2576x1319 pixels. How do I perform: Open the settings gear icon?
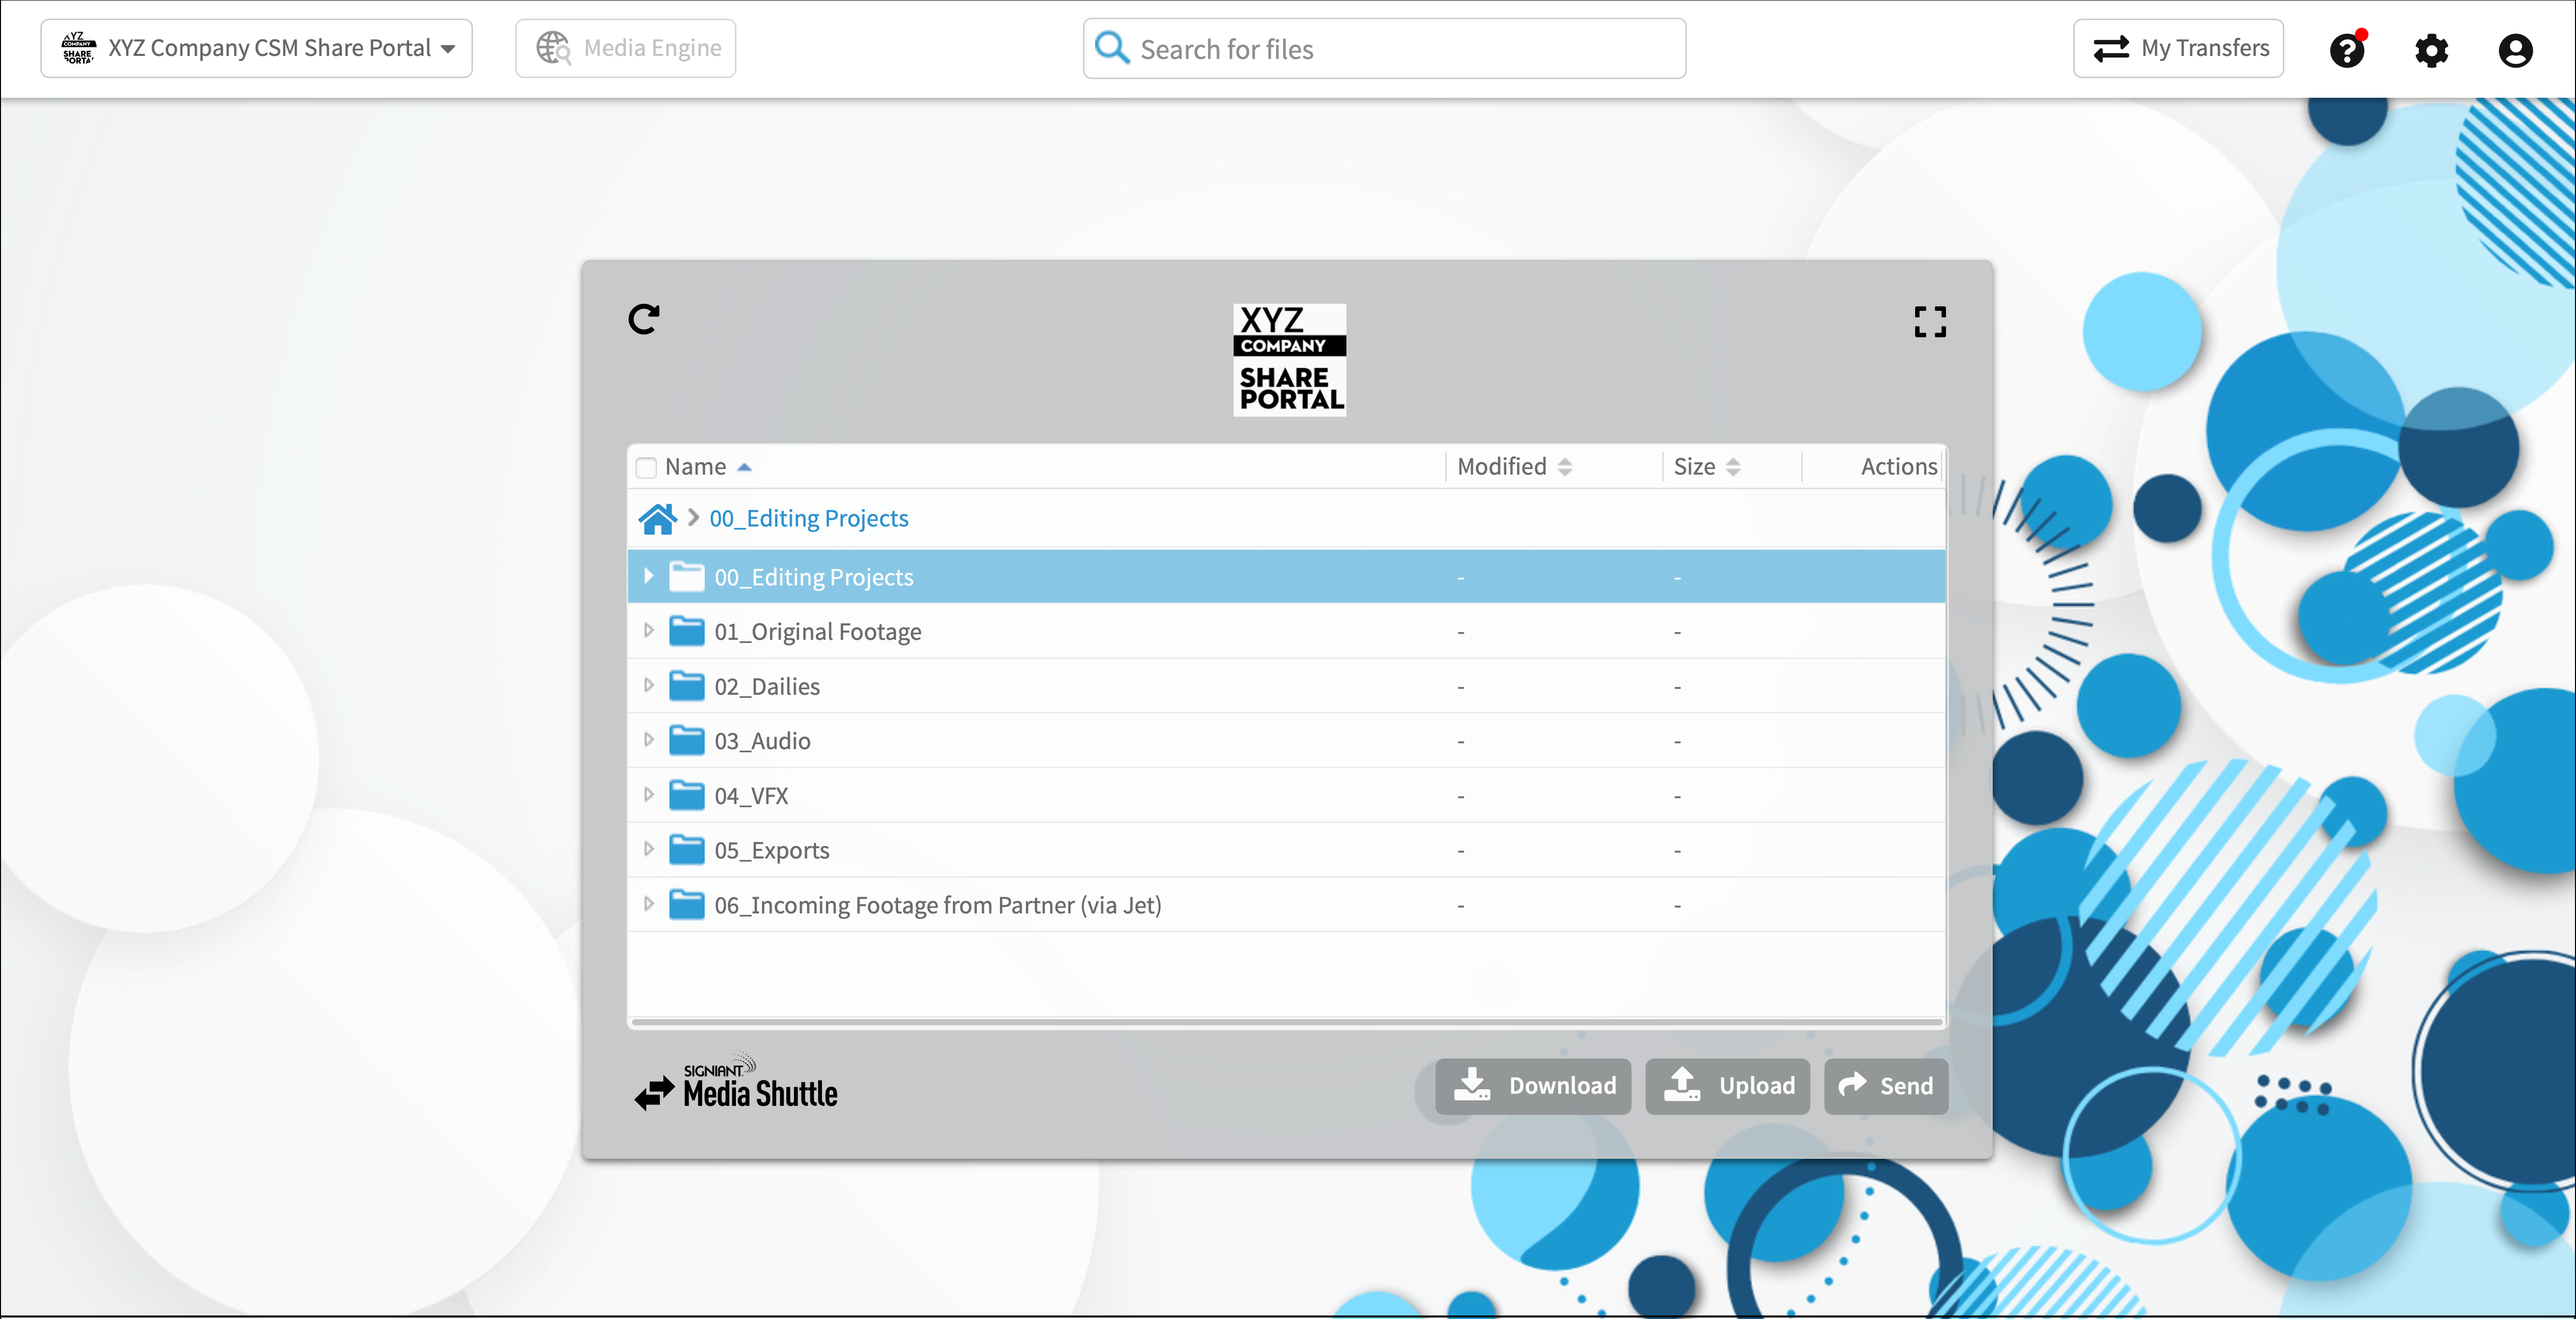(2431, 49)
